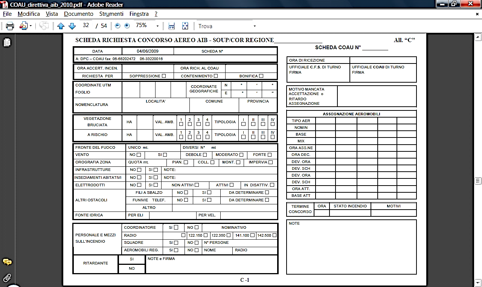Image resolution: width=482 pixels, height=287 pixels.
Task: Check the DEBOLE wind checkbox
Action: click(x=205, y=155)
